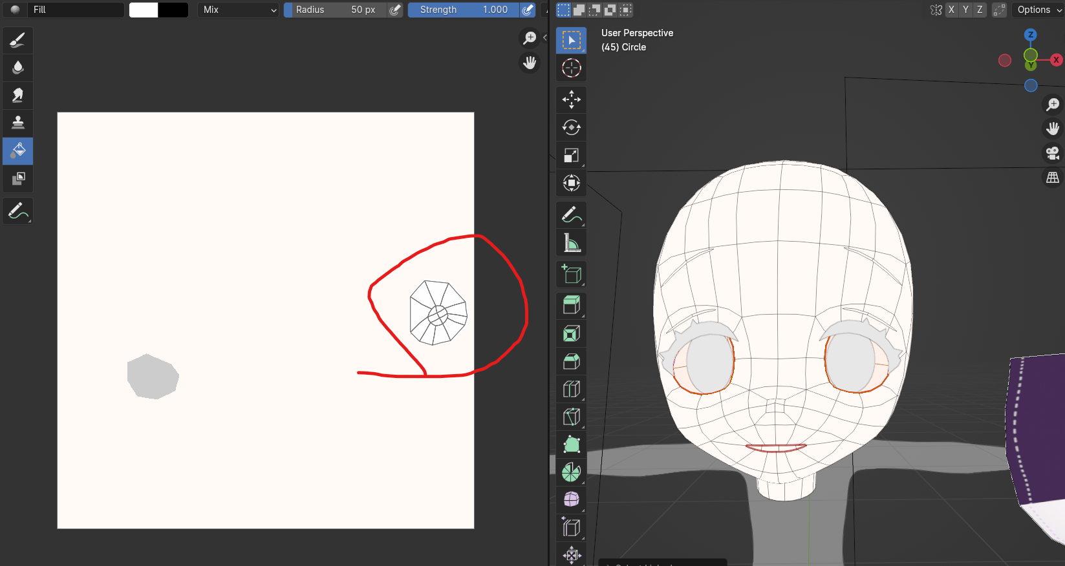Open the Mix blend mode dropdown
The image size is (1065, 566).
[238, 10]
